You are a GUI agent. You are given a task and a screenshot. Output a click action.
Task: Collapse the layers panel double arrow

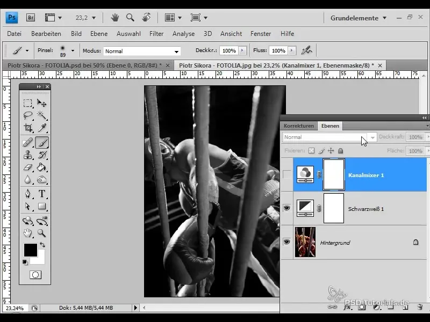424,118
